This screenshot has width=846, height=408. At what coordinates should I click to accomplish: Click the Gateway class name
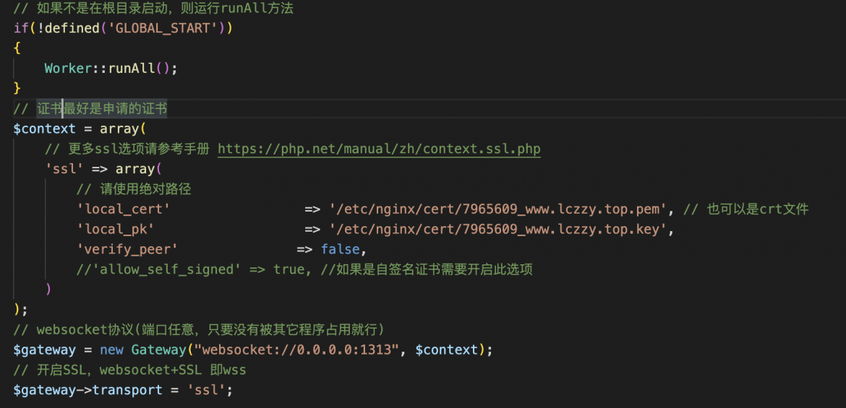coord(158,350)
